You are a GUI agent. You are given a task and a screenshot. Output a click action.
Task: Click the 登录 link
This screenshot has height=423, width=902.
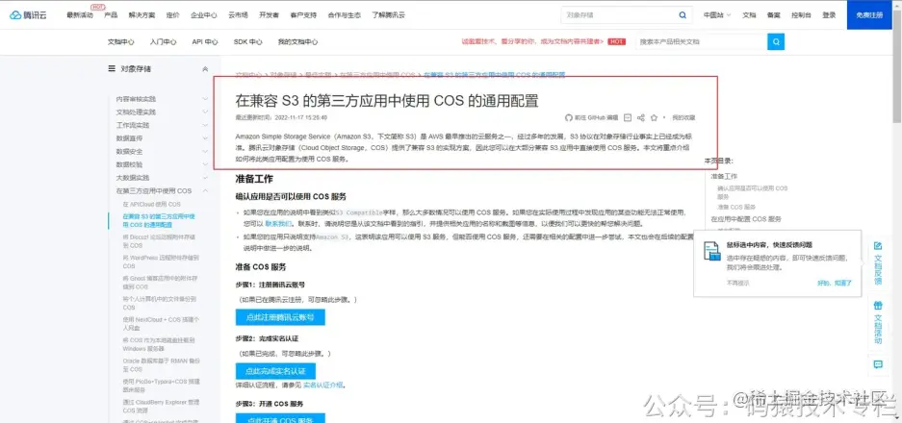click(829, 15)
